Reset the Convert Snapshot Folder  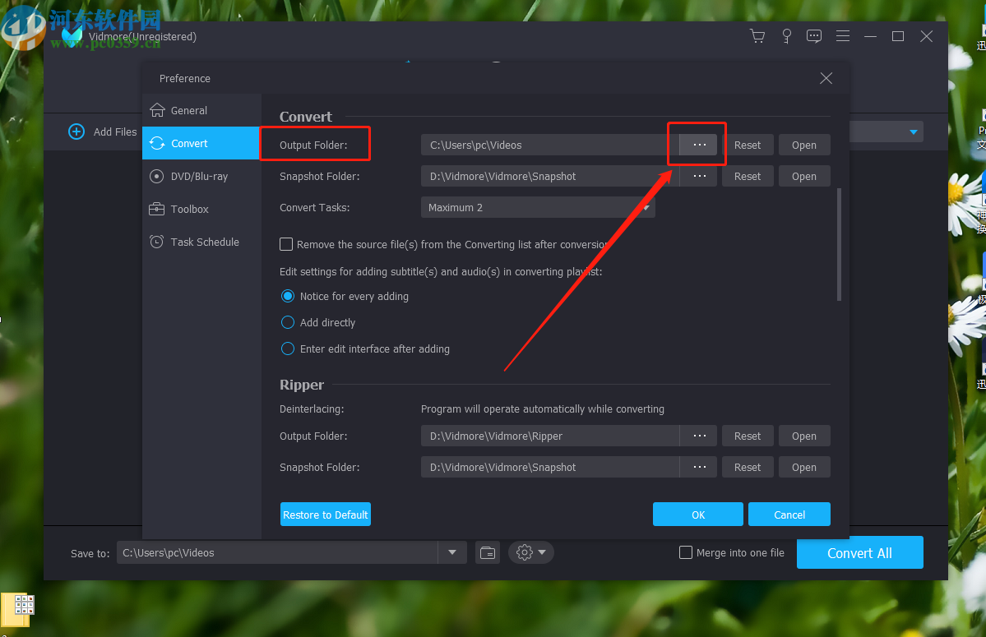click(748, 177)
